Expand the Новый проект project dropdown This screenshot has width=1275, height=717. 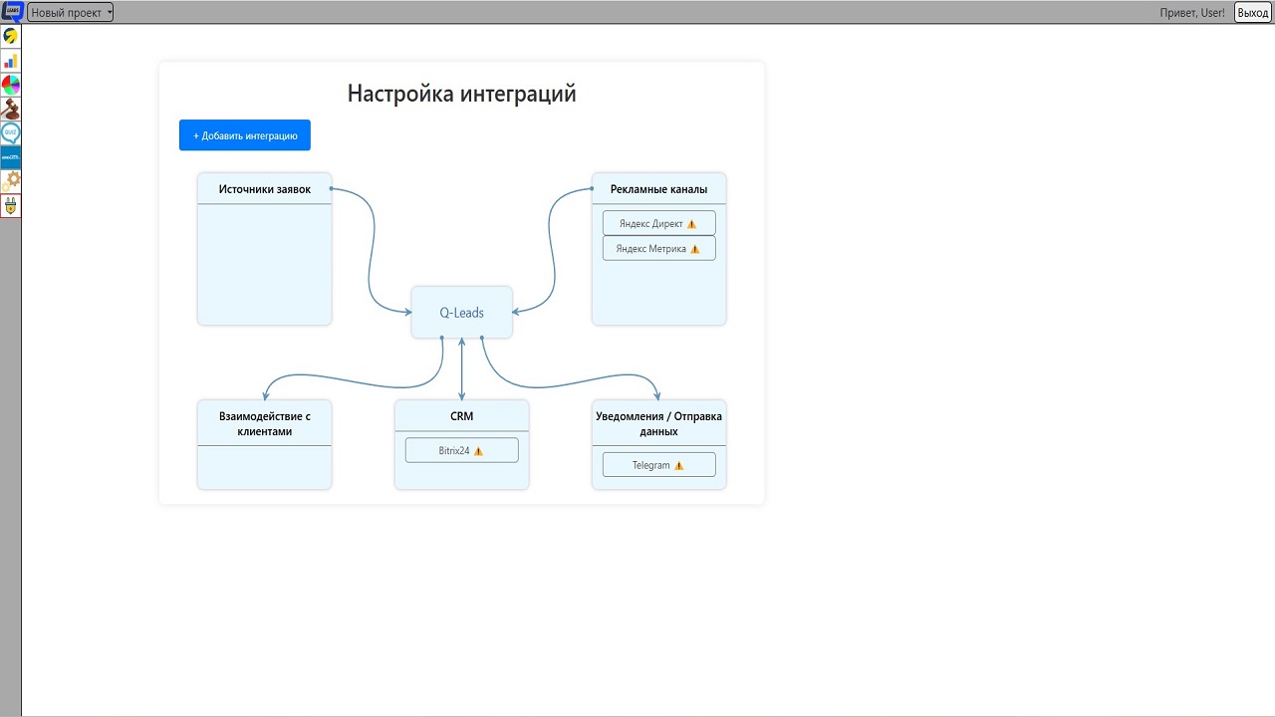coord(71,13)
